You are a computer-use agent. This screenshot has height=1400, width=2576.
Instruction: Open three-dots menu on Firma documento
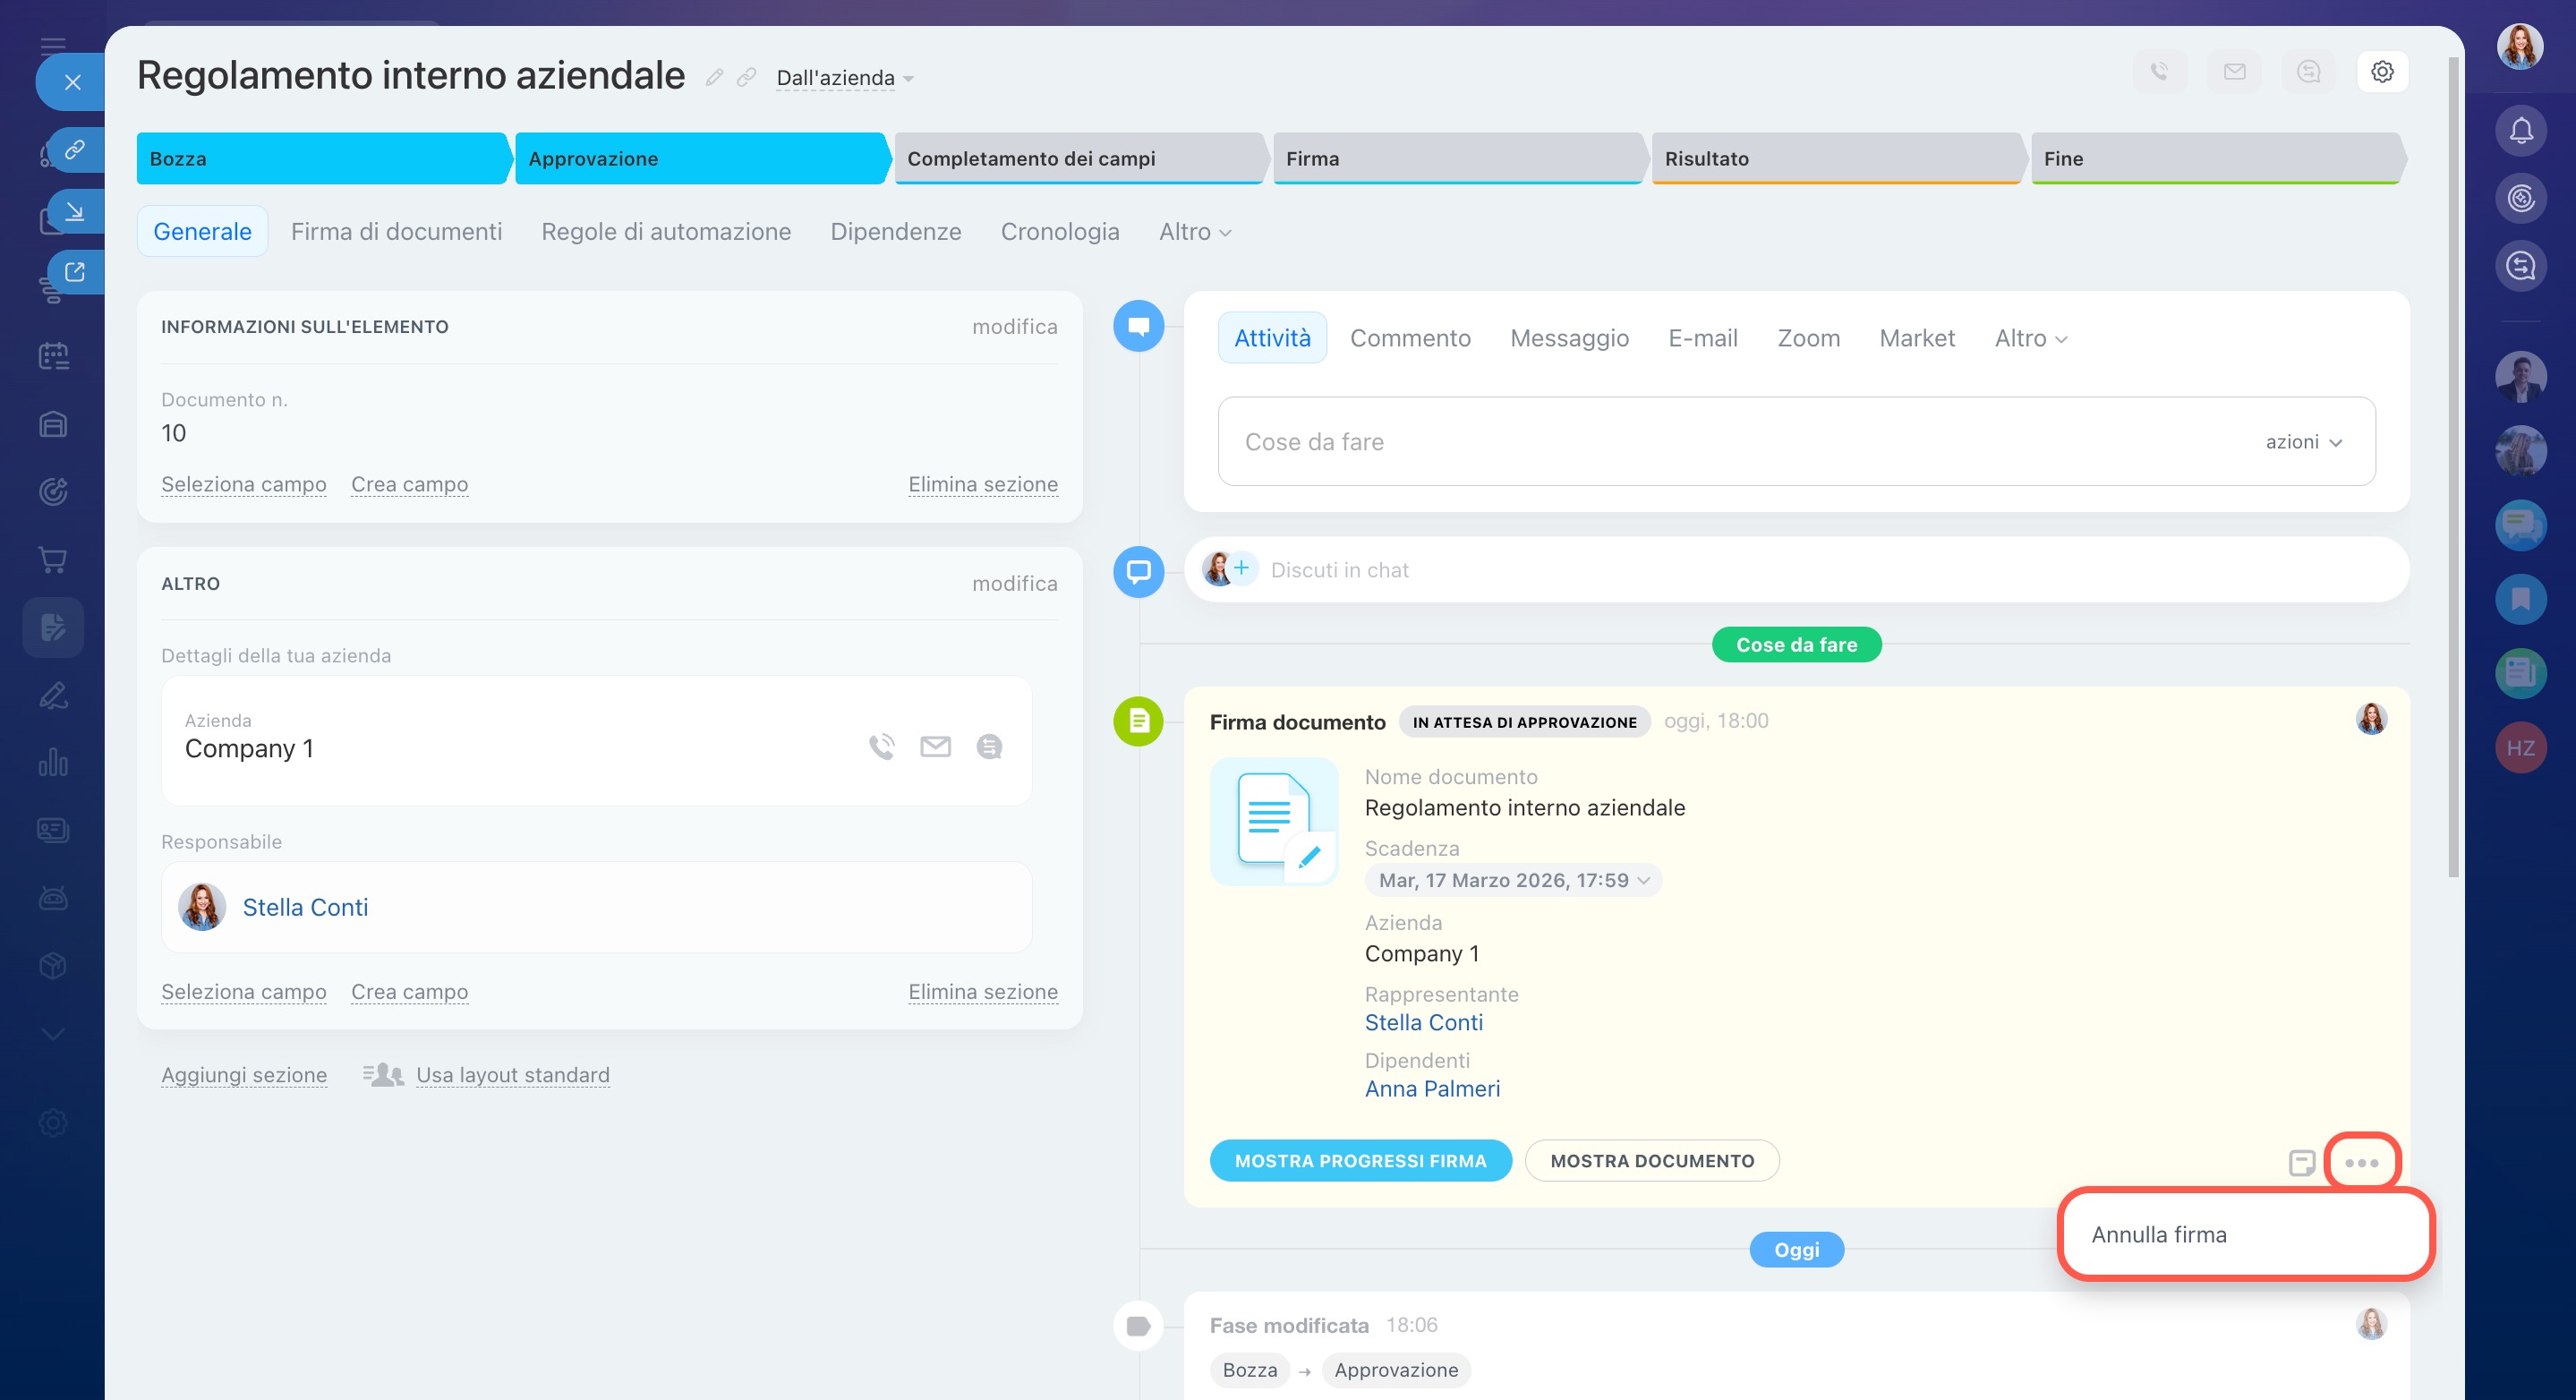pos(2361,1162)
